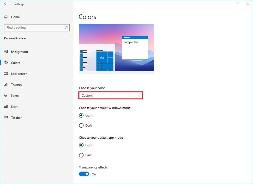Click the Home house icon

coord(6,17)
